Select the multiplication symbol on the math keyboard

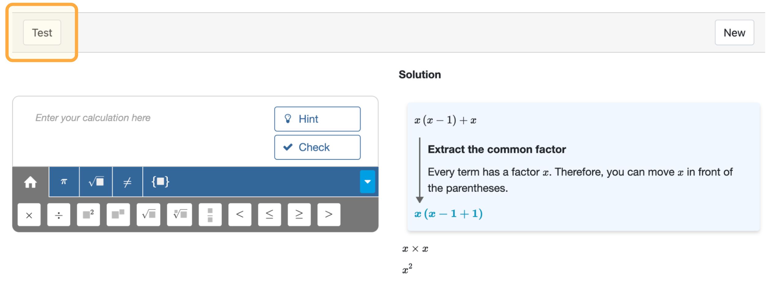(29, 215)
